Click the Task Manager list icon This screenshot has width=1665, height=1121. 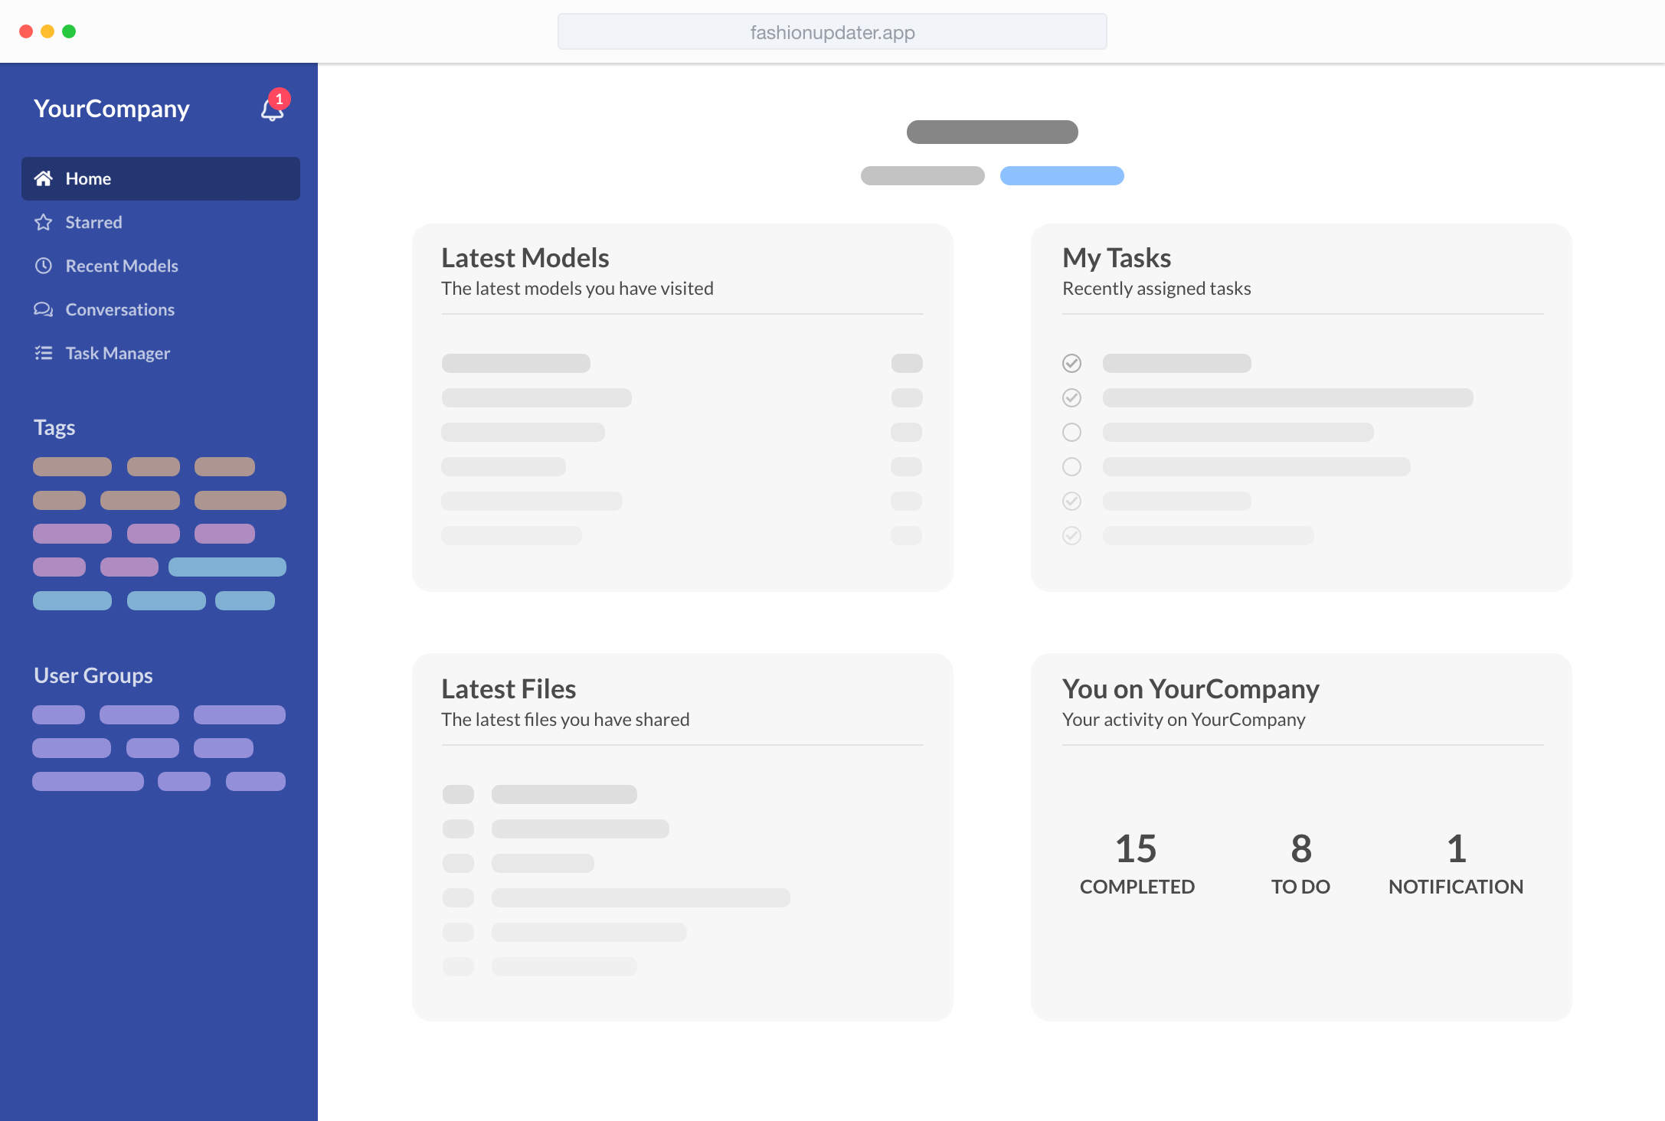point(44,353)
